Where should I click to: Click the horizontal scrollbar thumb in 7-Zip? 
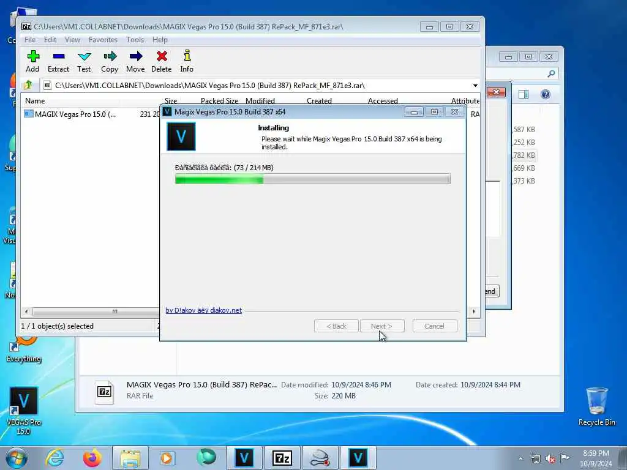95,311
